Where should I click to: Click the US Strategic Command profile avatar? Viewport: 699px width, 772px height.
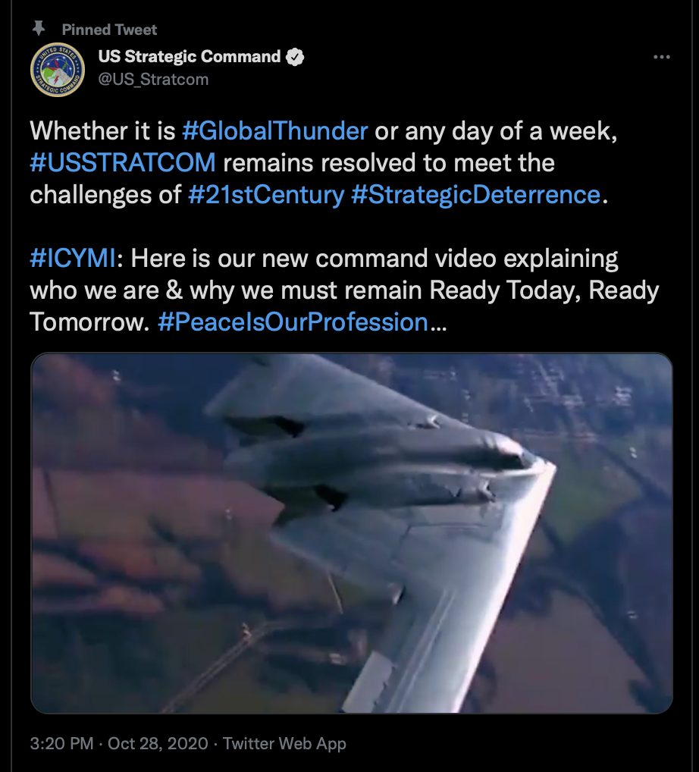click(57, 70)
